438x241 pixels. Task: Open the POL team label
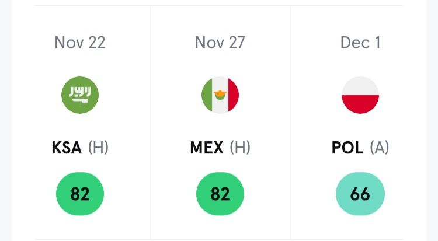[347, 148]
